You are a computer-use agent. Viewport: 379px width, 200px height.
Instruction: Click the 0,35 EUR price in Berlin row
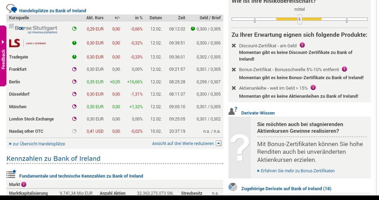tap(95, 82)
